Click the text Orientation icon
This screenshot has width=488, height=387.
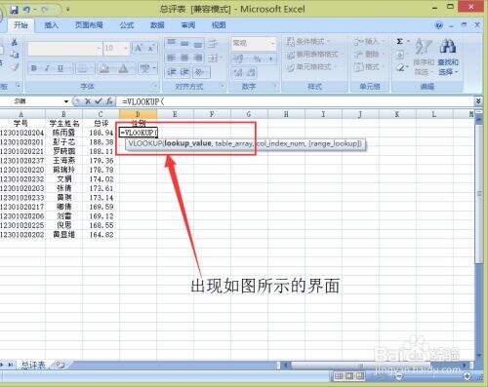click(200, 72)
